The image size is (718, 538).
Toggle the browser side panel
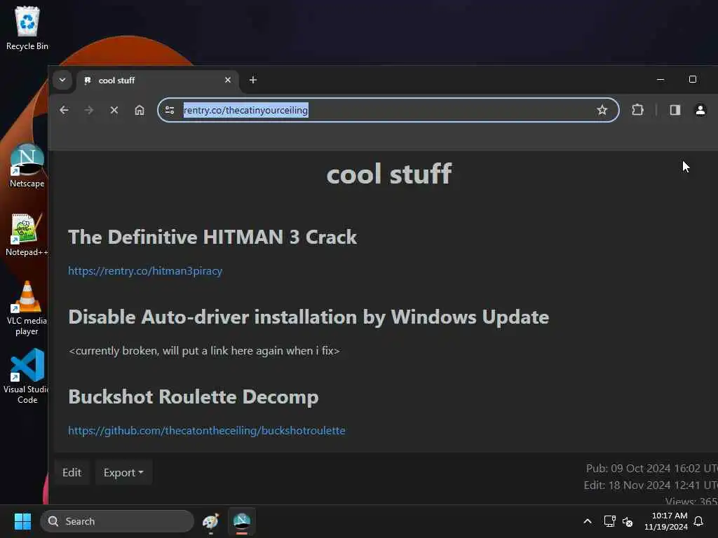coord(675,110)
